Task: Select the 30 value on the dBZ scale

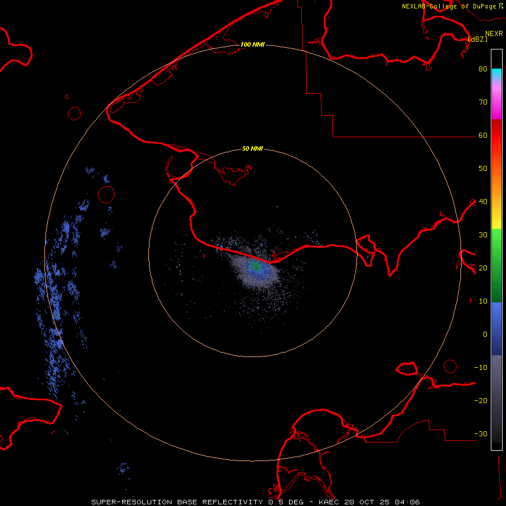Action: (483, 234)
